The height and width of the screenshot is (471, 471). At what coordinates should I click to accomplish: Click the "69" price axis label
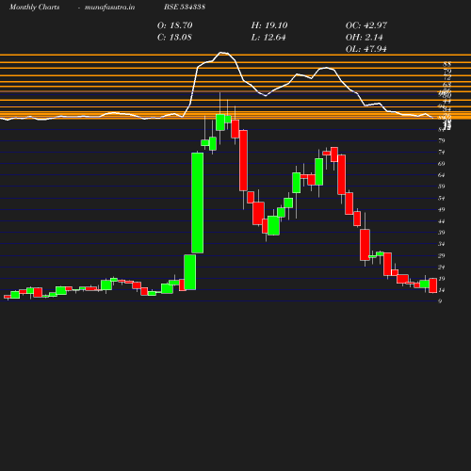[x=442, y=164]
